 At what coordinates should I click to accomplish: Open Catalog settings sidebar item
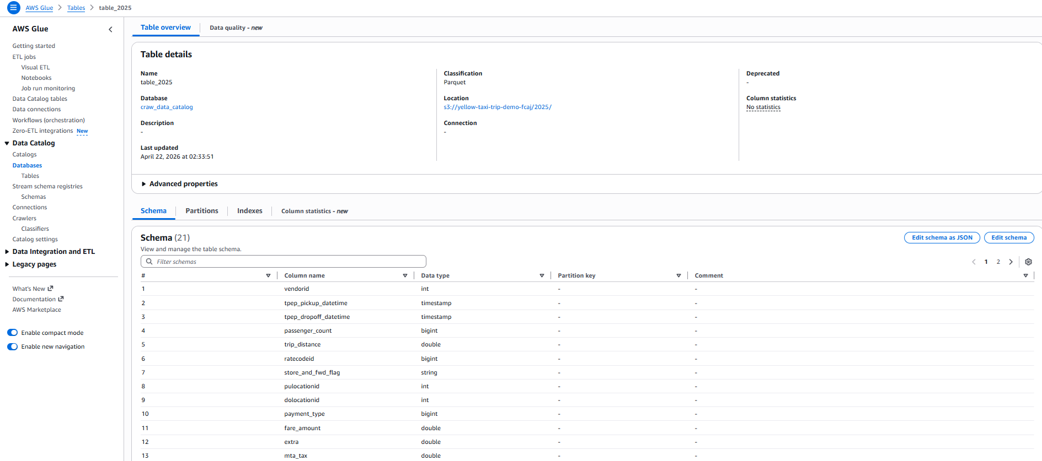[x=35, y=239]
